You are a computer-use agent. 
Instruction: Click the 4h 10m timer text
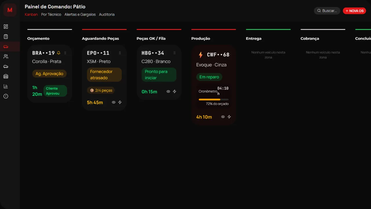click(x=204, y=117)
